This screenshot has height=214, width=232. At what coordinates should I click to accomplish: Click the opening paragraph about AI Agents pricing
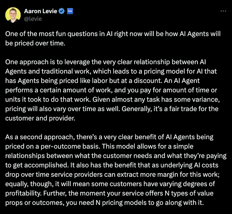(113, 38)
